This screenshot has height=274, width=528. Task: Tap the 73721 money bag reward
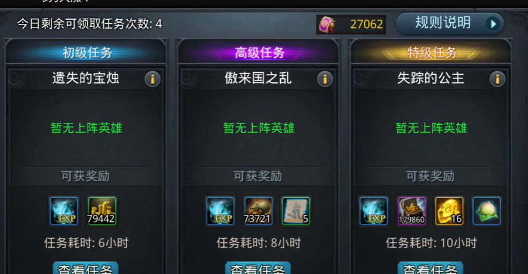pos(258,211)
